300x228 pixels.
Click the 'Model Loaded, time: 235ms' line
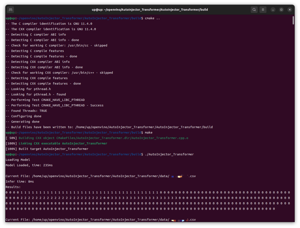29,165
